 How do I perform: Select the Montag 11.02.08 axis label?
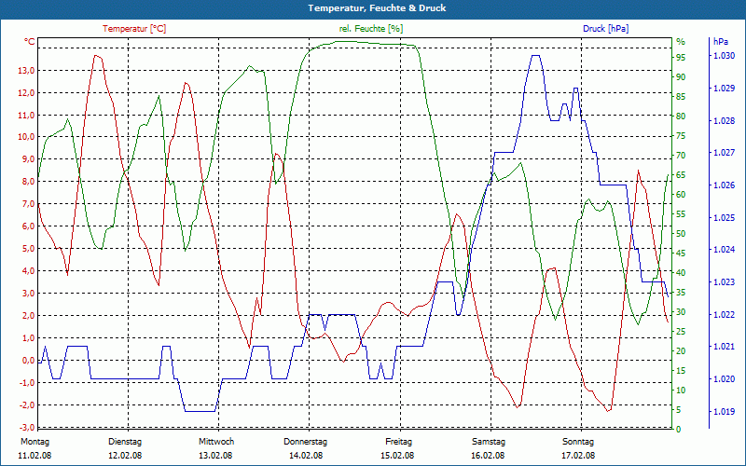[x=35, y=448]
